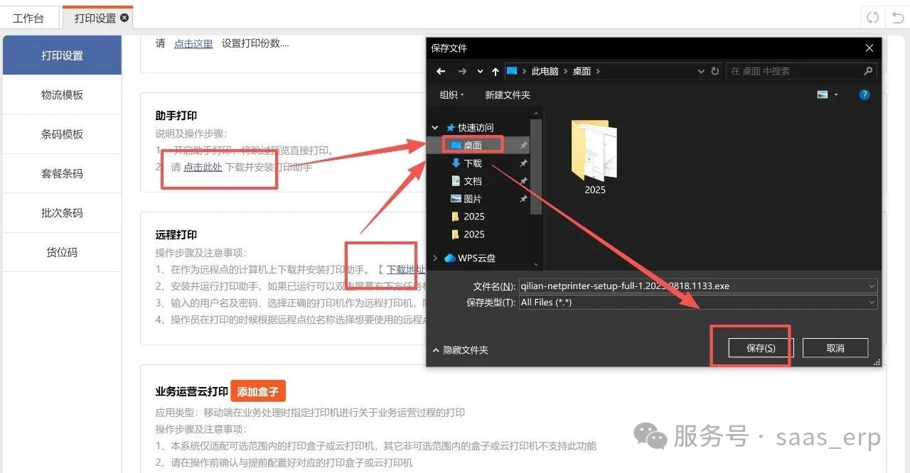Click 点击此处 link to download print assistant
The height and width of the screenshot is (473, 910).
coord(203,168)
